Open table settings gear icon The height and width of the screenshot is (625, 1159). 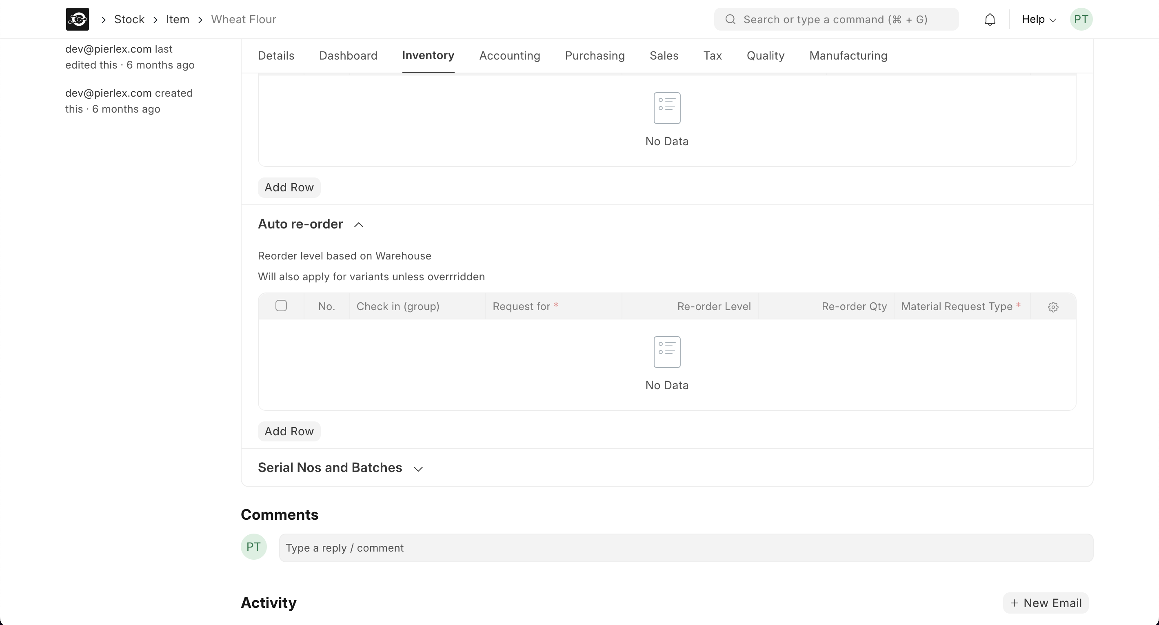[x=1053, y=307]
